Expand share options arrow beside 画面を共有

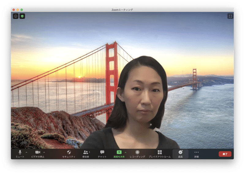click(126, 152)
